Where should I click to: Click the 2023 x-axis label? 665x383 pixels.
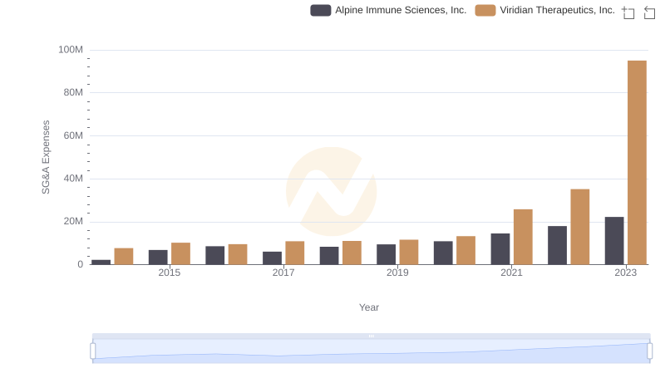[x=626, y=273]
